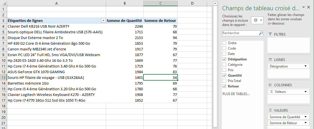Check the Prix field checkbox
The image size is (314, 129).
pos(224,70)
